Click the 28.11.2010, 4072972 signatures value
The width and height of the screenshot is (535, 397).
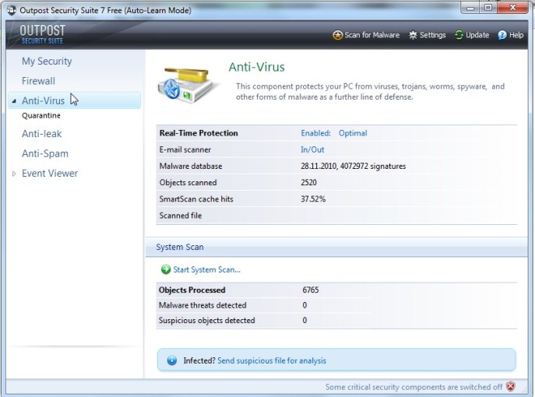point(353,166)
